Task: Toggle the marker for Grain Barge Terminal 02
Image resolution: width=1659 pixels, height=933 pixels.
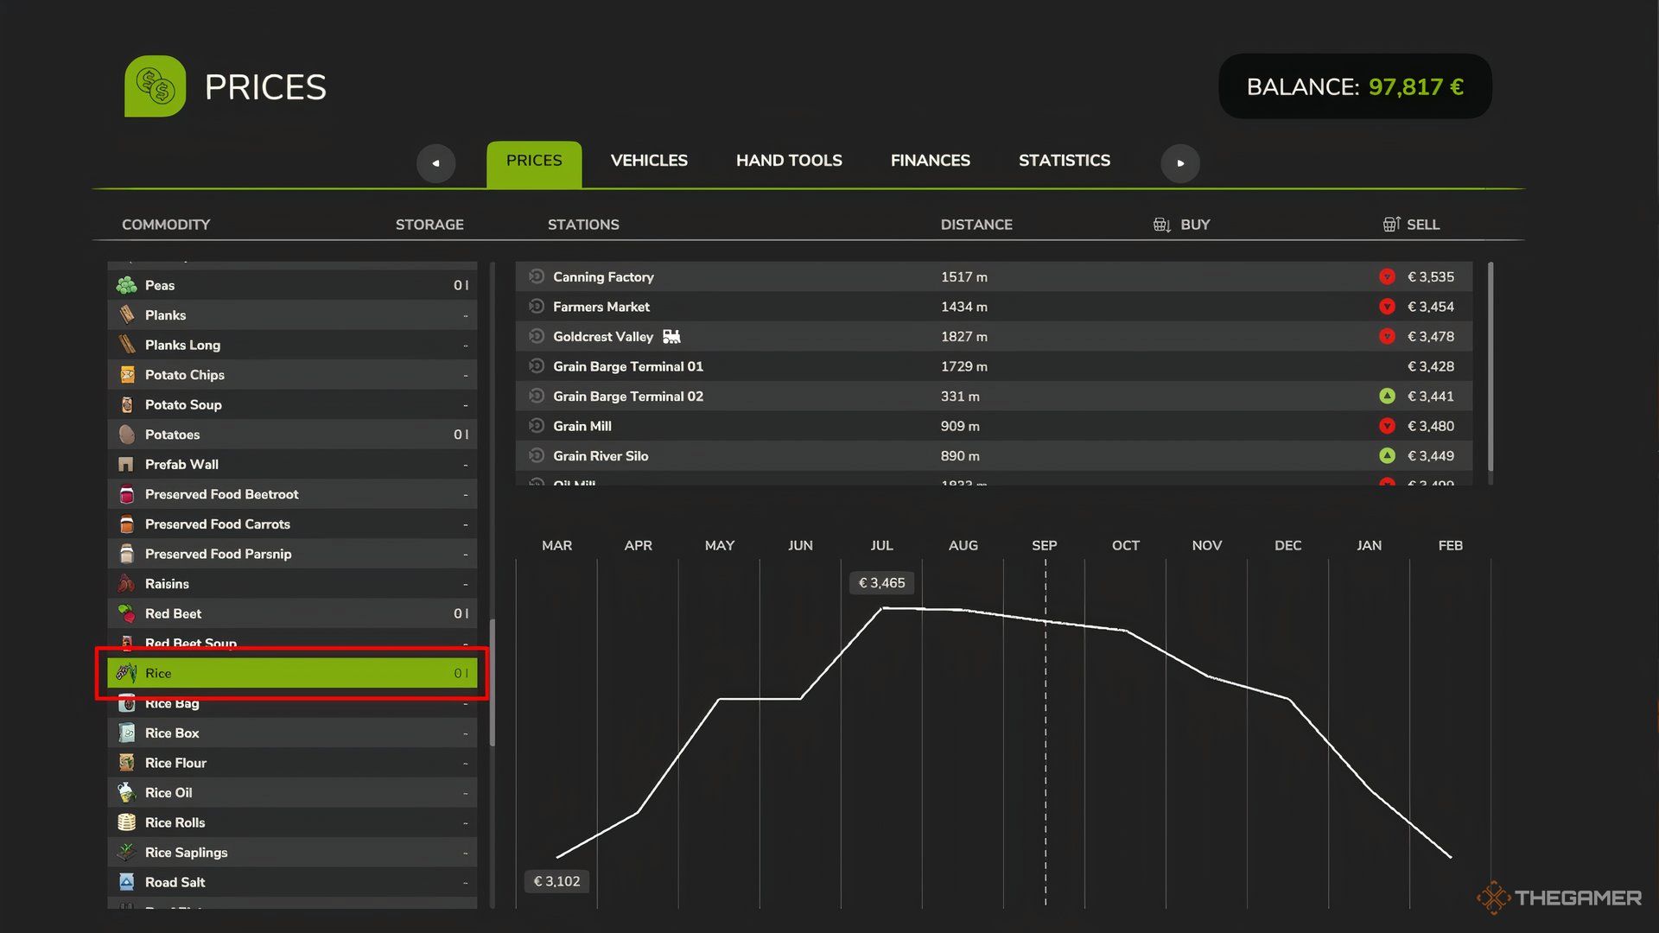Action: [x=537, y=396]
